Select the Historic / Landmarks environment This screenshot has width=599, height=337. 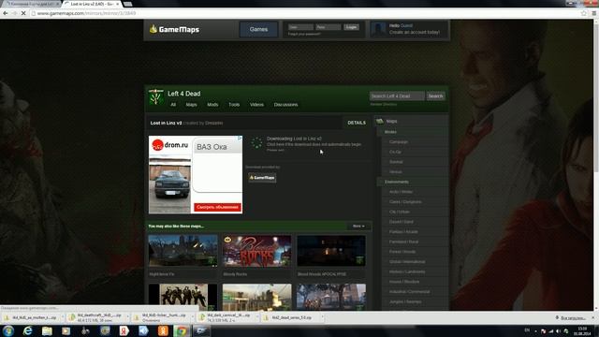[407, 271]
